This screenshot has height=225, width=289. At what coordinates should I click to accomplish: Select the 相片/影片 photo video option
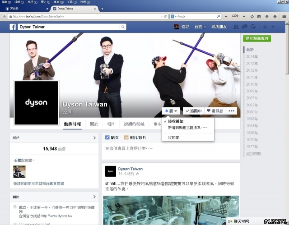[x=135, y=138]
